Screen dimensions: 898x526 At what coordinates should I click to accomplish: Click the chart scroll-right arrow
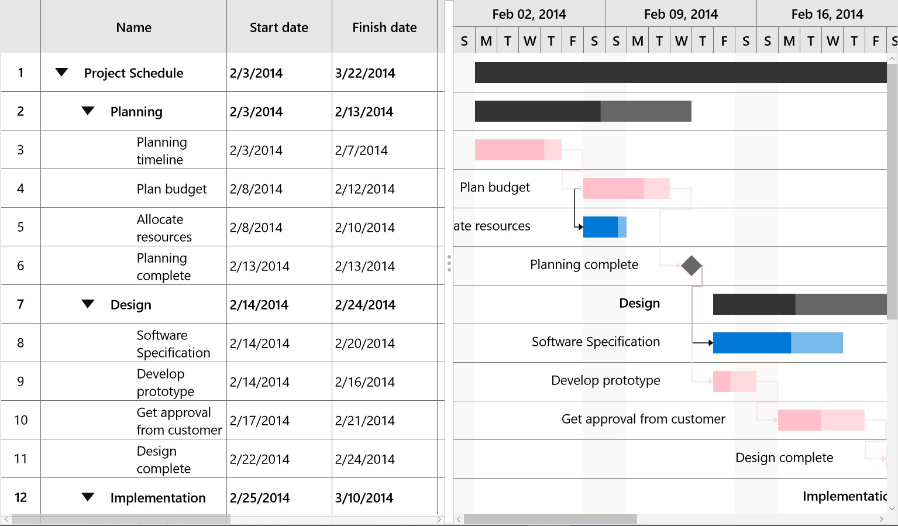point(882,519)
